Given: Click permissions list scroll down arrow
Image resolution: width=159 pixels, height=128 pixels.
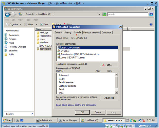Looking at the screenshot, I should (x=116, y=92).
